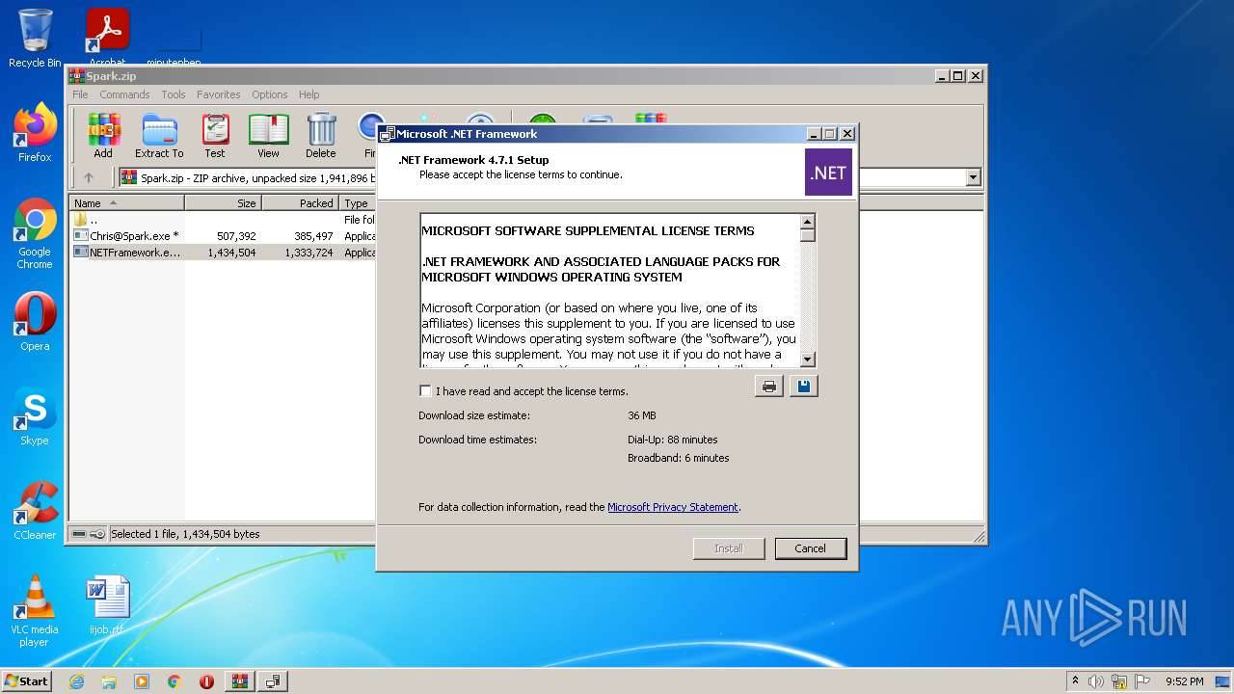This screenshot has height=694, width=1234.
Task: Open the Options menu
Action: (x=270, y=94)
